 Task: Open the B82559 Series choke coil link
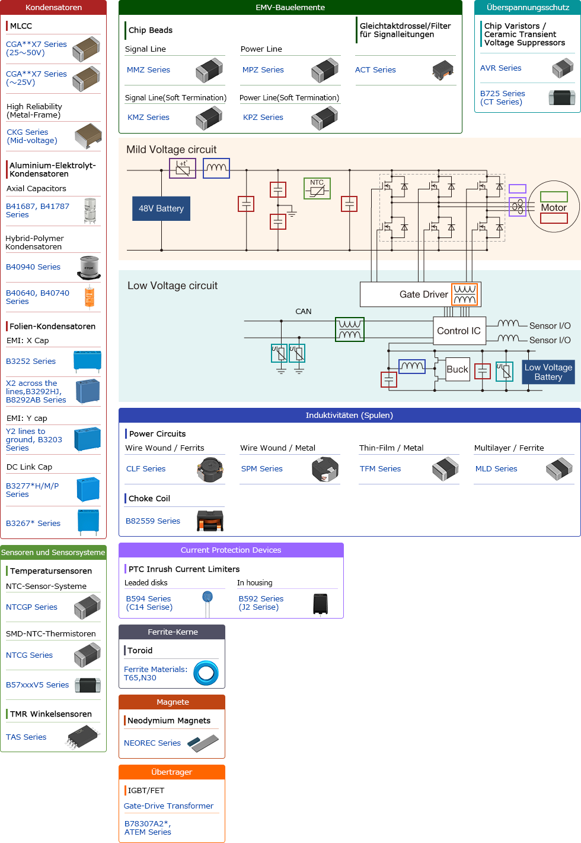tap(152, 521)
